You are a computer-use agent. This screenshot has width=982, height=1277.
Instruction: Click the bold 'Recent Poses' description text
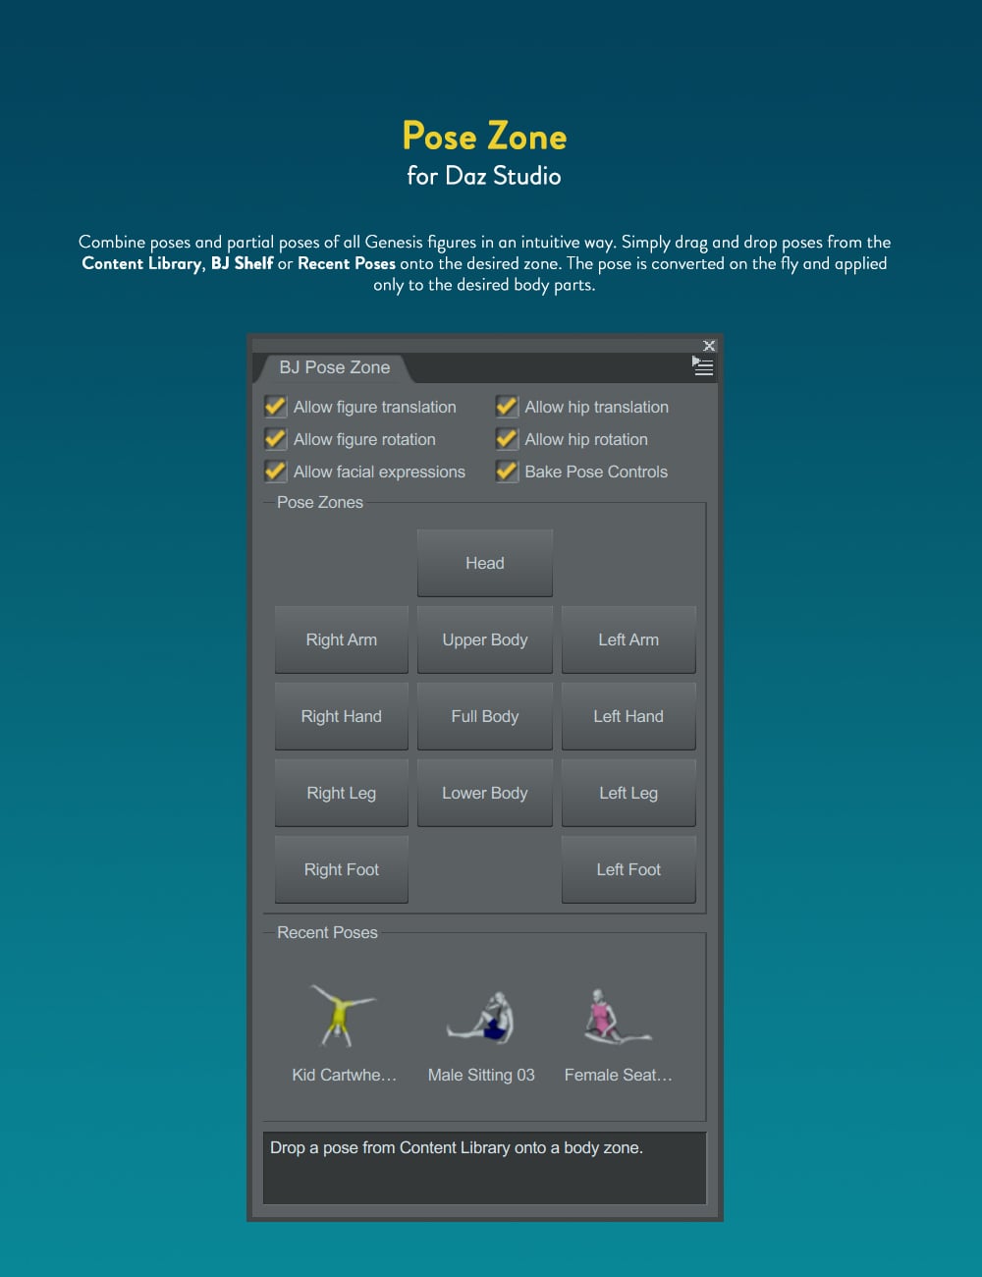pyautogui.click(x=347, y=263)
